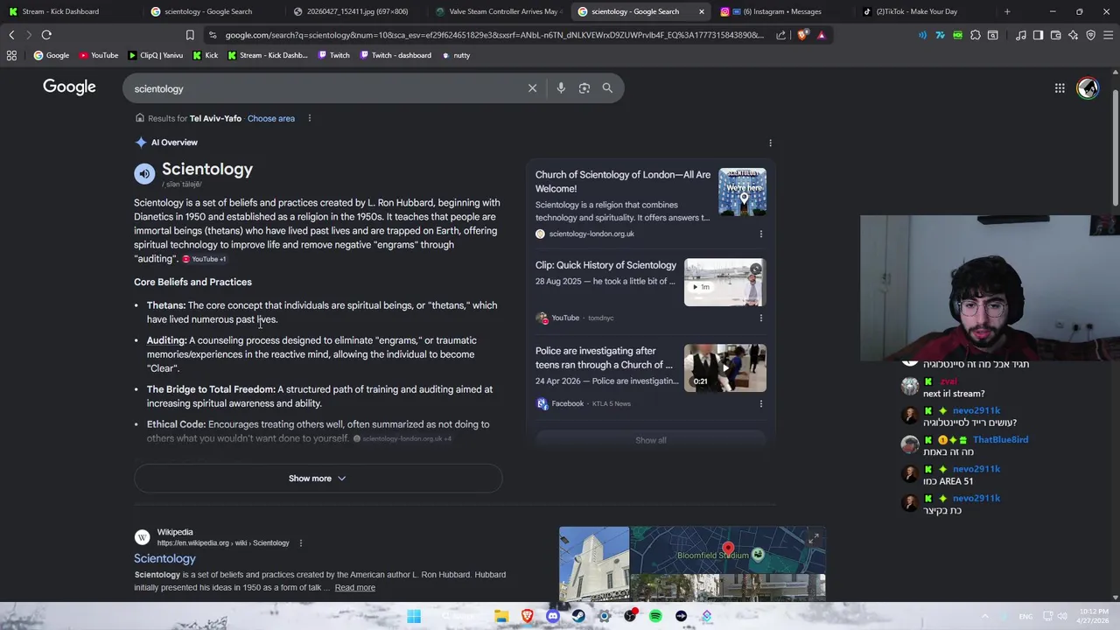
Task: Click the Google logo
Action: click(x=69, y=87)
